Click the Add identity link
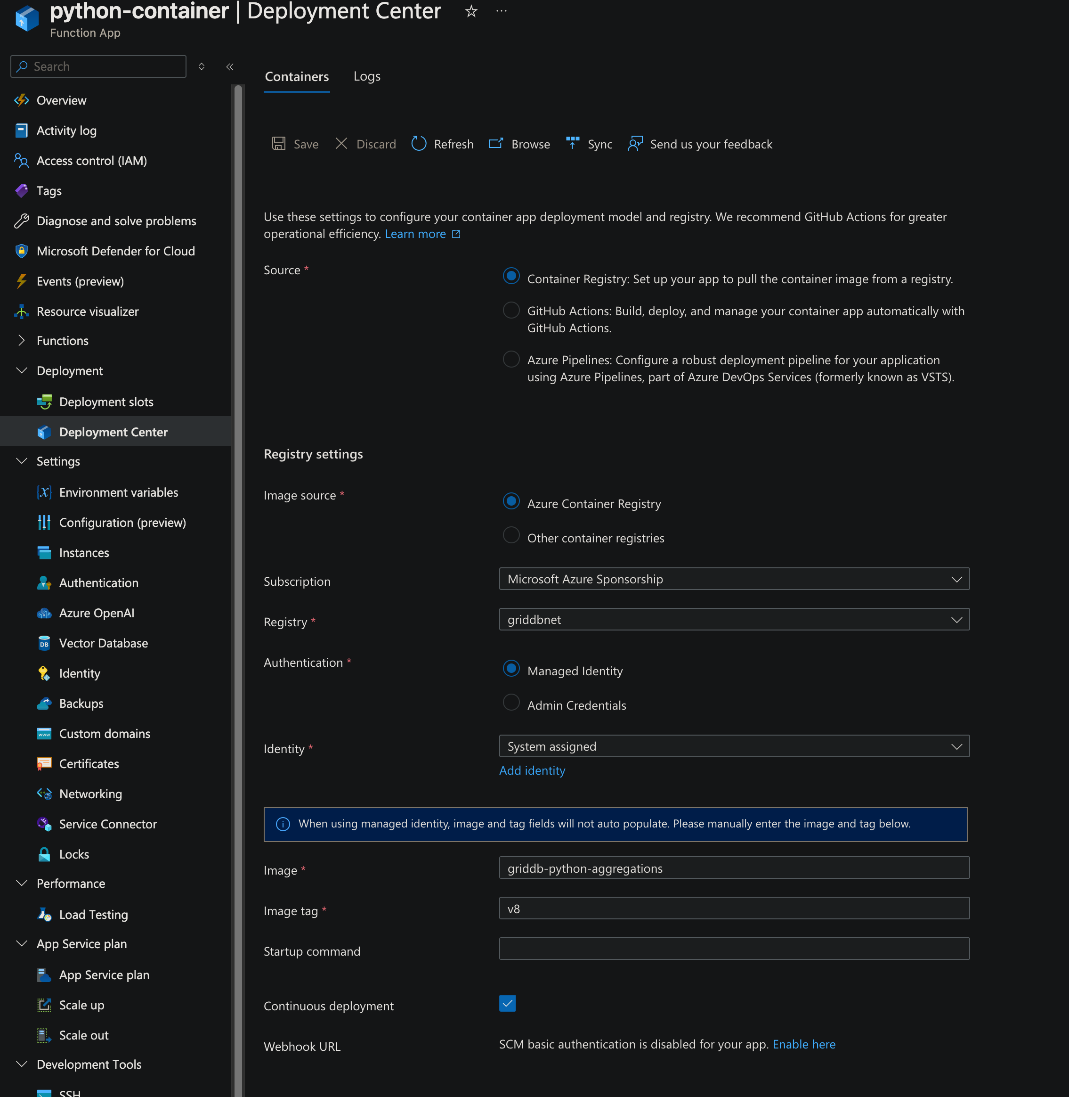Viewport: 1069px width, 1097px height. click(532, 770)
